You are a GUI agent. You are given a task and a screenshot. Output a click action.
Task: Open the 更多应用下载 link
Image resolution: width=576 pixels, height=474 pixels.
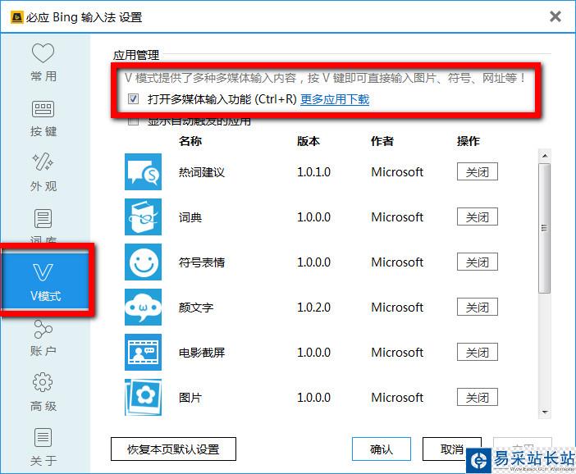(x=335, y=99)
